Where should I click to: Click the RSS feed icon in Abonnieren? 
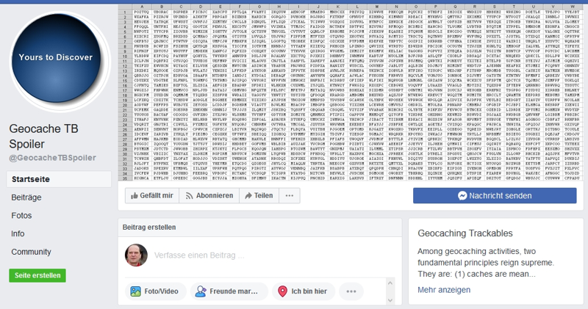(190, 195)
